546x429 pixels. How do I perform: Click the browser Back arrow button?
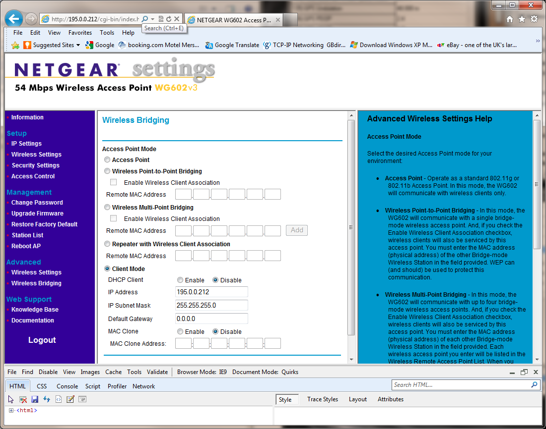[x=13, y=19]
